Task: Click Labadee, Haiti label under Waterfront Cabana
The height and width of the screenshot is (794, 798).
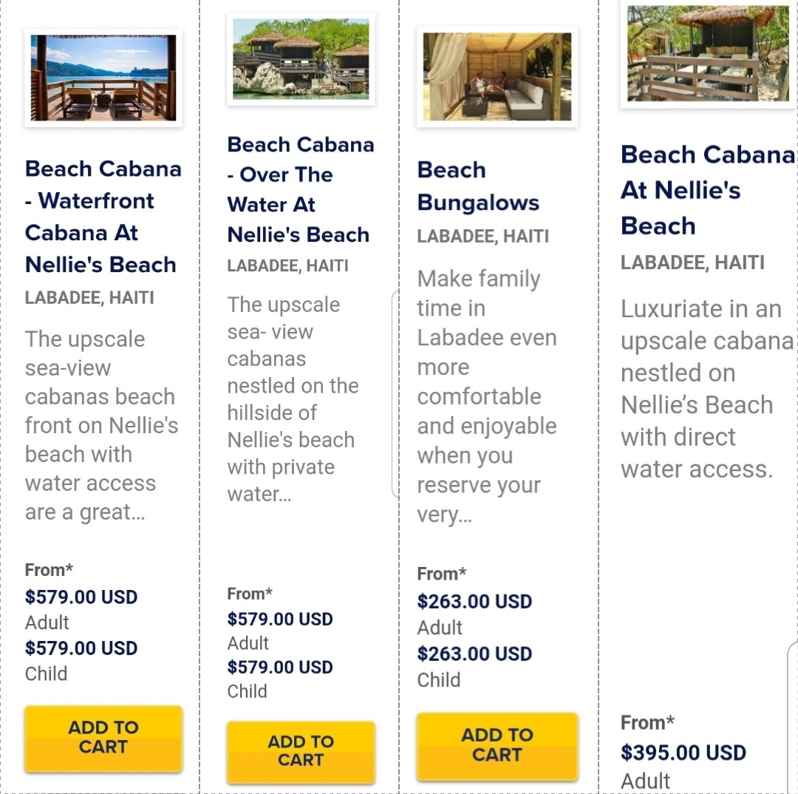Action: pyautogui.click(x=89, y=297)
